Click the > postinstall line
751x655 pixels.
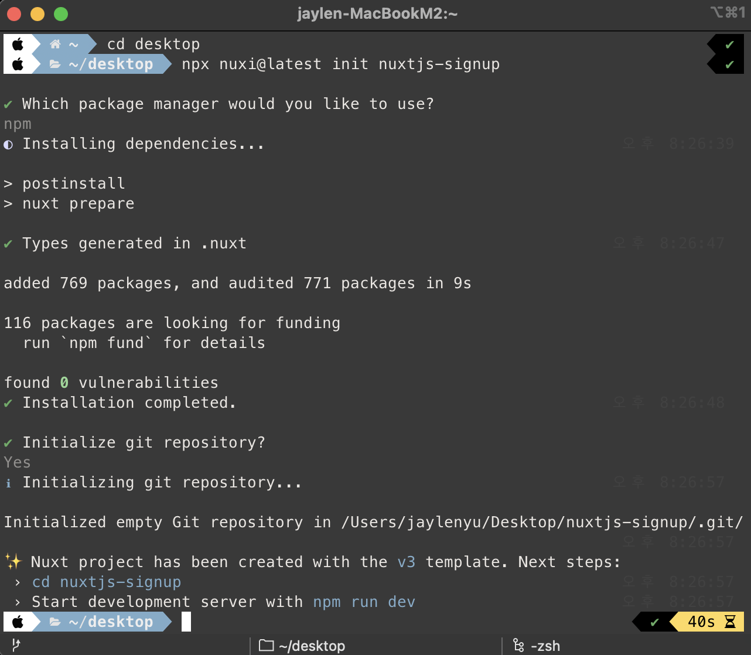coord(64,184)
